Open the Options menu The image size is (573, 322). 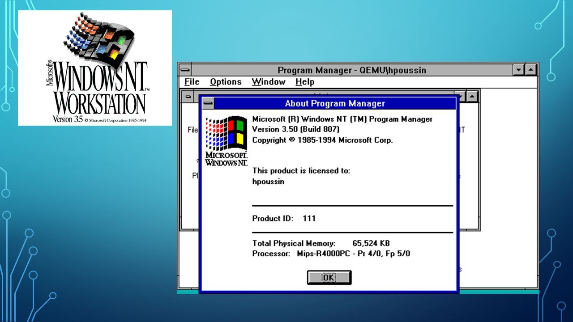226,82
